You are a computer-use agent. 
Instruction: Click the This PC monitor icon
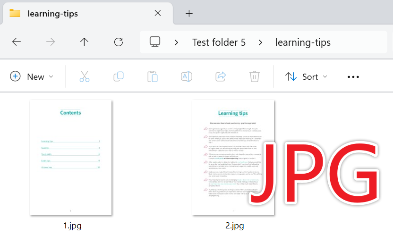point(155,42)
